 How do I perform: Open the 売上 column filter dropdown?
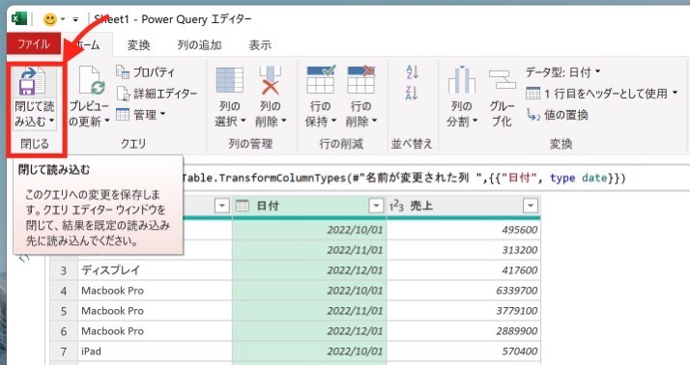click(x=531, y=206)
